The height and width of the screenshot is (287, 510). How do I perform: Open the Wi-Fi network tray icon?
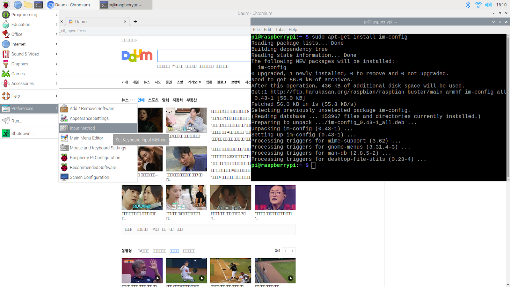click(478, 5)
